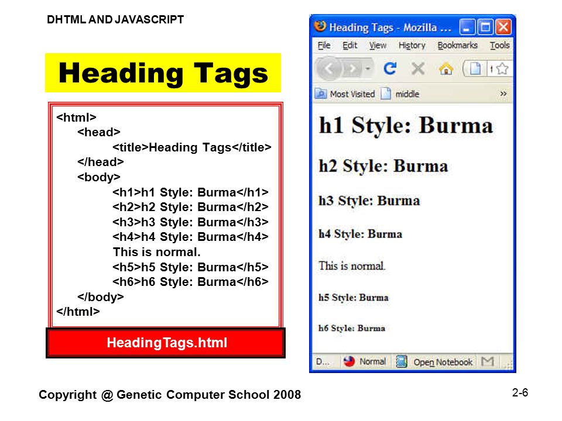This screenshot has height=421, width=562.
Task: Open the Most Visited bookmarks folder
Action: (x=345, y=94)
